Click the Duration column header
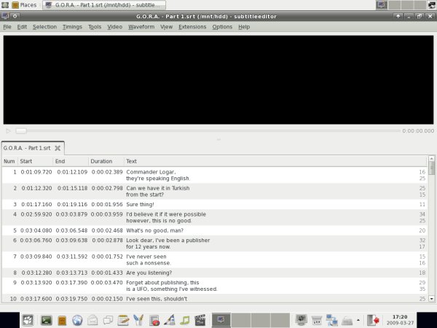The image size is (437, 328). coord(106,161)
